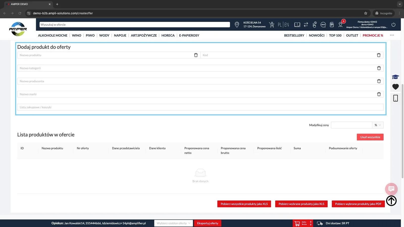The width and height of the screenshot is (404, 227).
Task: Click the Amper logo
Action: 18,29
